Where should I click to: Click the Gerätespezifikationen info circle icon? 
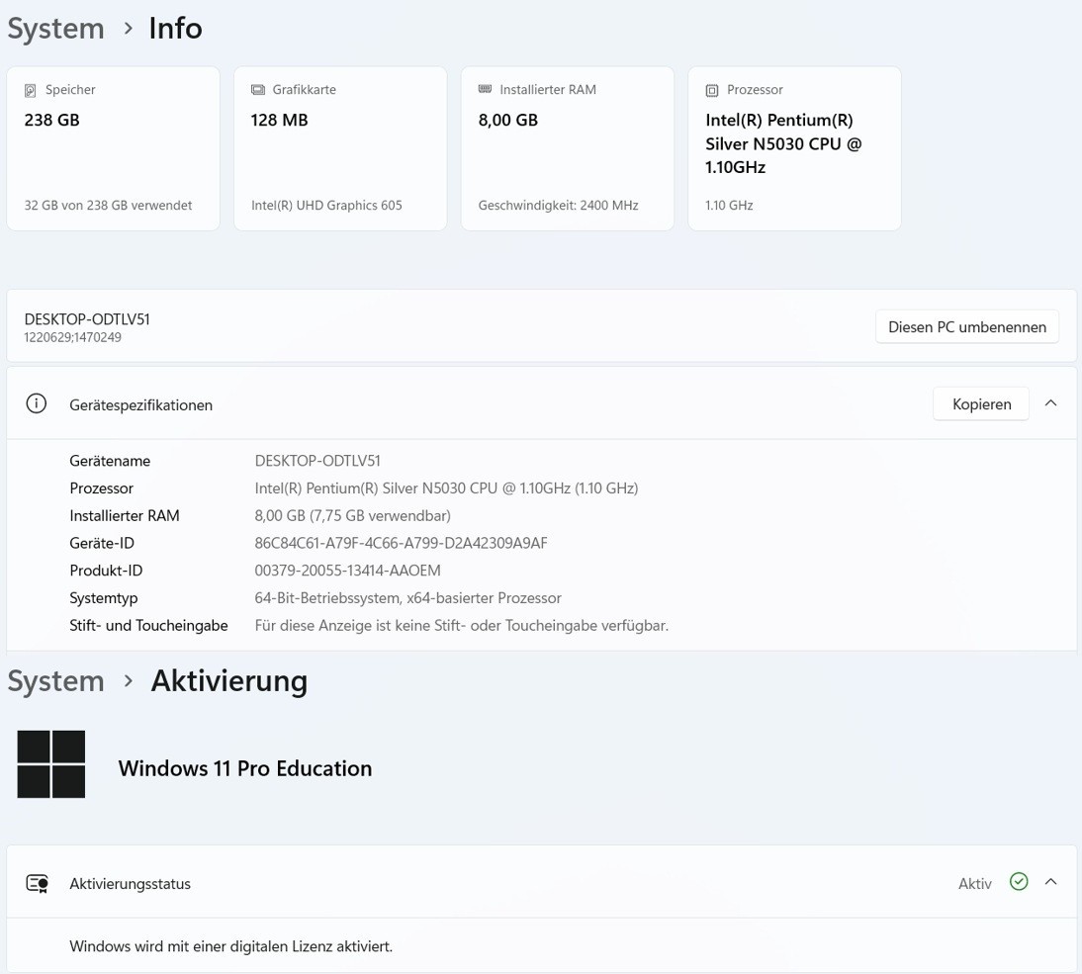(36, 403)
